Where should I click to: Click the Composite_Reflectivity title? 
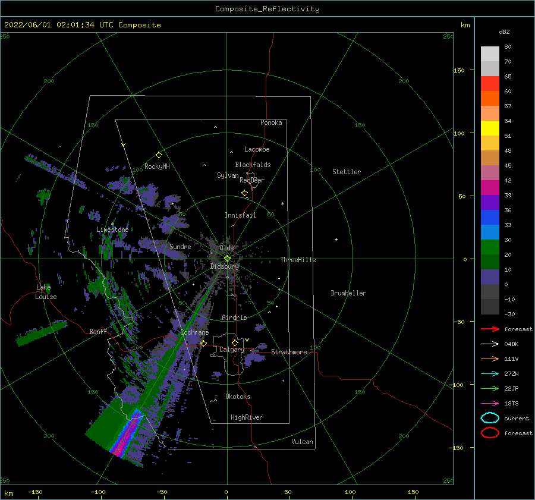(267, 9)
